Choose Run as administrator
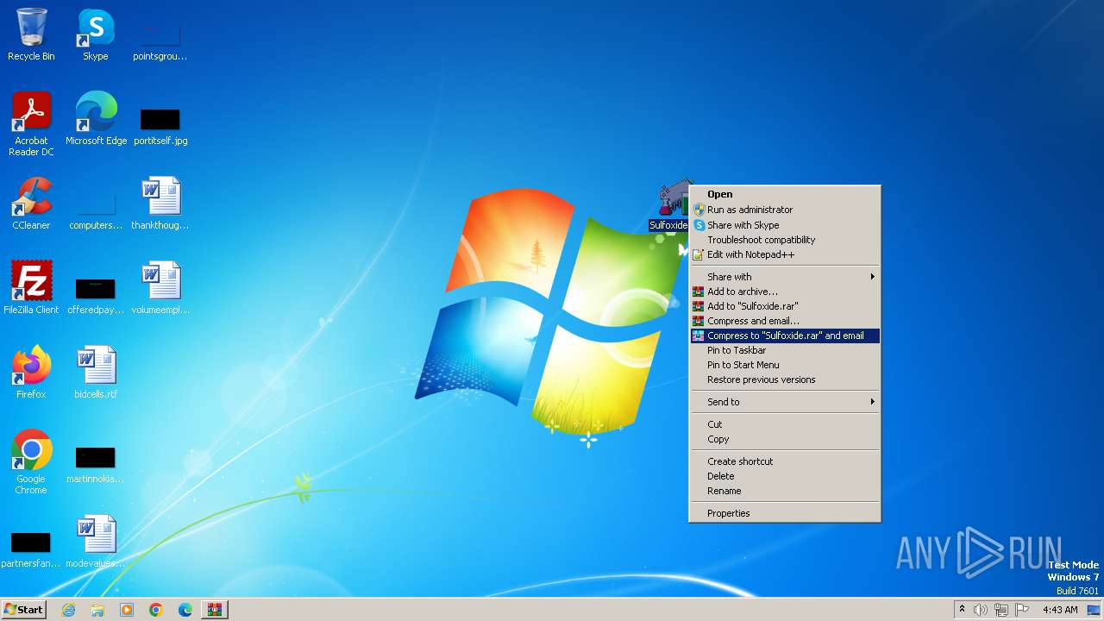 coord(785,210)
